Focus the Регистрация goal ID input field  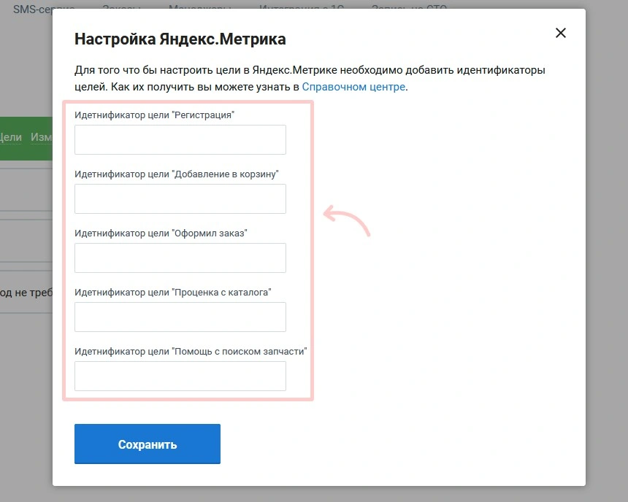coord(180,139)
